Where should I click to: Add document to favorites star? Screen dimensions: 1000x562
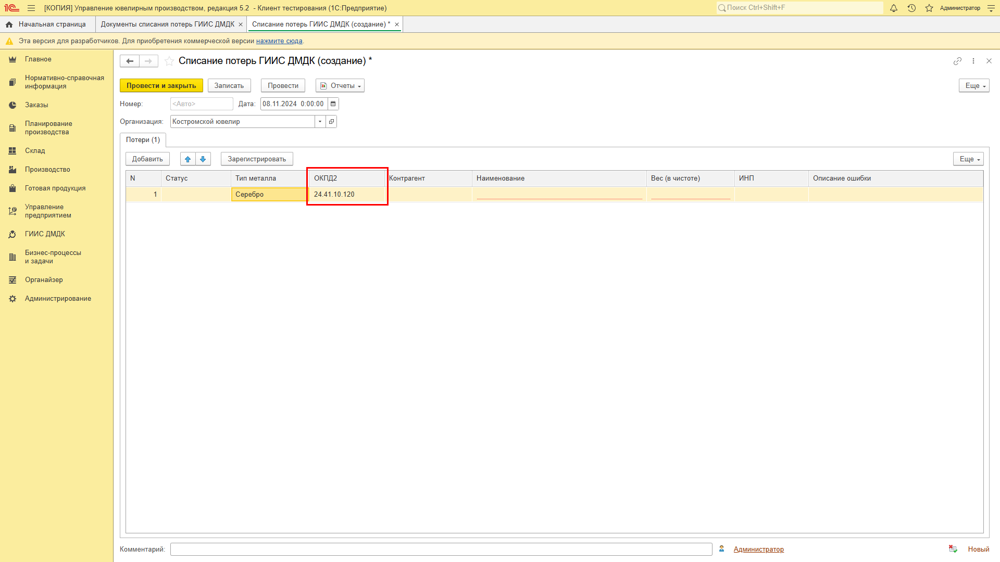coord(169,61)
